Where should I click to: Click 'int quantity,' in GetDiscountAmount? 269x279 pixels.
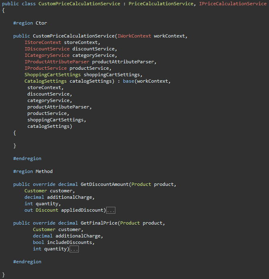(43, 204)
